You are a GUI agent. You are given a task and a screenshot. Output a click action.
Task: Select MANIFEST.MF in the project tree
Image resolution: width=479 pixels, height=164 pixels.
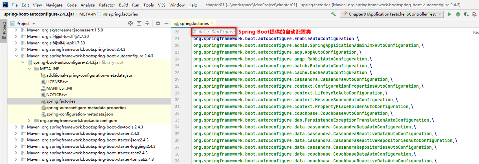(x=57, y=88)
